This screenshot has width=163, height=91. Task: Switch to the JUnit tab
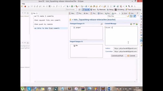pos(125,13)
